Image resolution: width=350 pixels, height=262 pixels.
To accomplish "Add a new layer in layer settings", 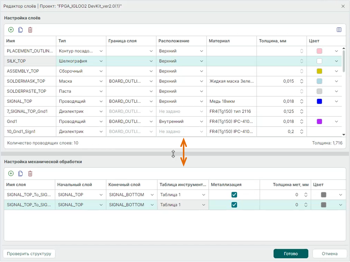I will (x=11, y=30).
